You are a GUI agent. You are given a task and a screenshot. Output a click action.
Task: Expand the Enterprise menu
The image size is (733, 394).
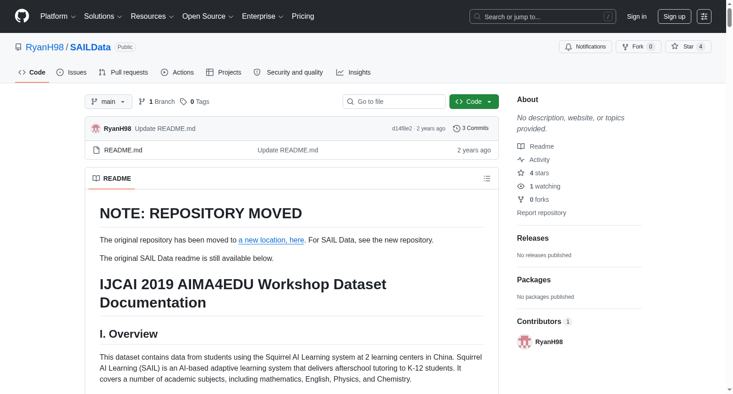[263, 16]
